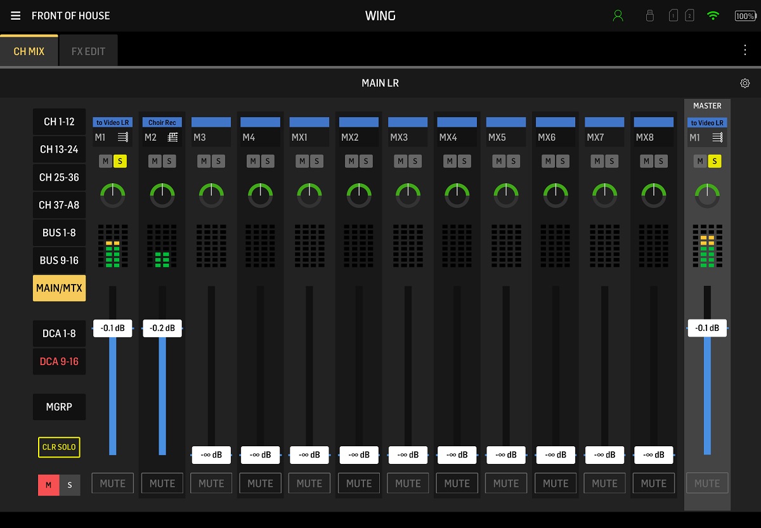Image resolution: width=761 pixels, height=528 pixels.
Task: Select the BUS 9-16 layer
Action: click(59, 261)
